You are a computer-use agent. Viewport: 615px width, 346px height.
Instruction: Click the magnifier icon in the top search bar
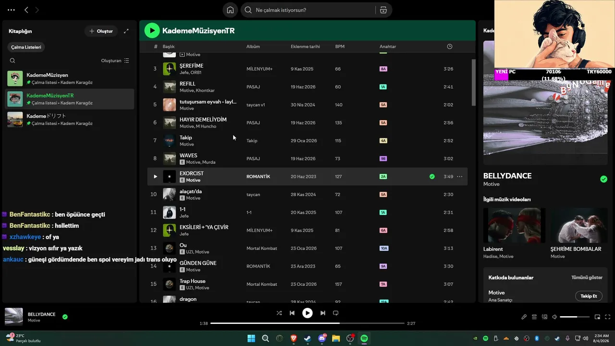pos(248,10)
